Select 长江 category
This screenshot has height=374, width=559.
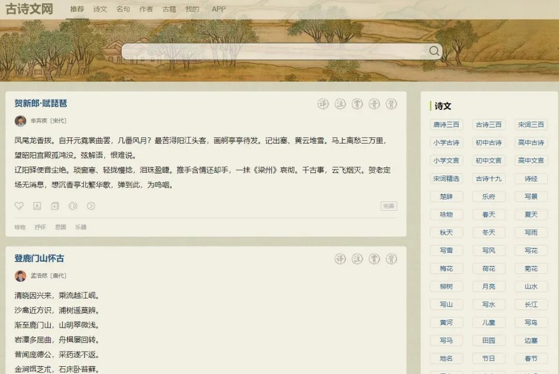click(x=531, y=305)
